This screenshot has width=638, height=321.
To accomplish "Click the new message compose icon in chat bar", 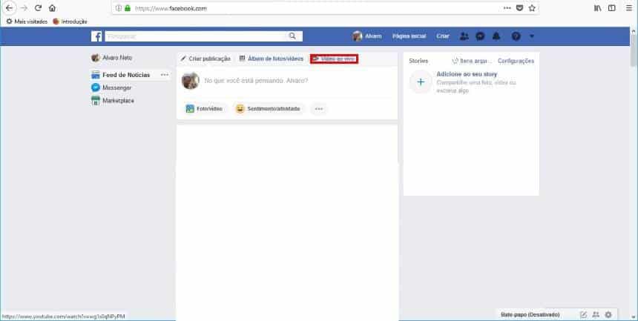I will (583, 314).
